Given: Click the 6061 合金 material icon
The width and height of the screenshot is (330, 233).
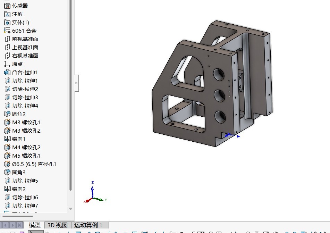Looking at the screenshot, I should 7,31.
